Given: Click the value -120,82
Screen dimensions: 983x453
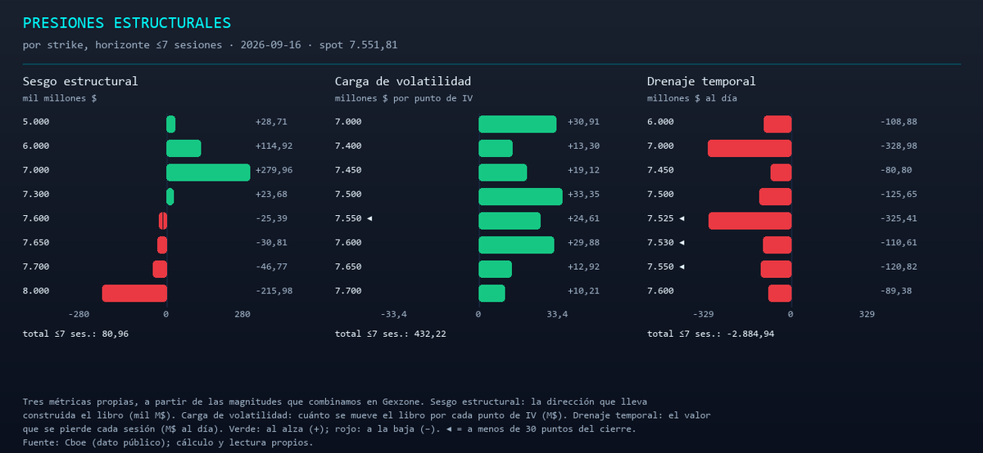Looking at the screenshot, I should [x=899, y=267].
